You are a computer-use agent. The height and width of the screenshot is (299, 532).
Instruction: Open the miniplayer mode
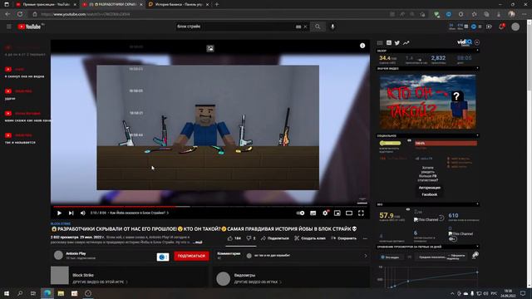[337, 213]
